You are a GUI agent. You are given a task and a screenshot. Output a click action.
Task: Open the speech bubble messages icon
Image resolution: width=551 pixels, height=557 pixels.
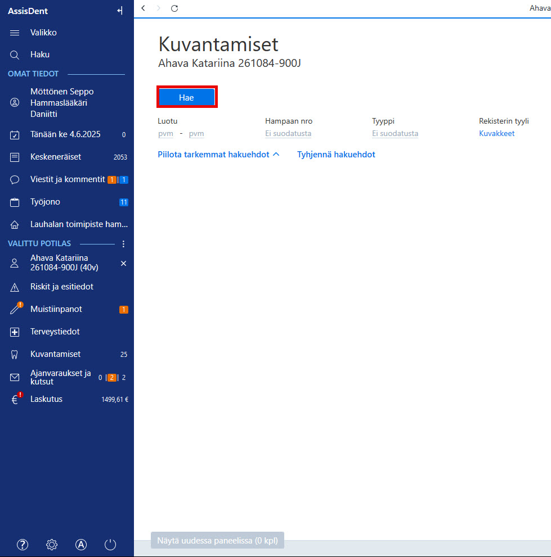click(15, 179)
